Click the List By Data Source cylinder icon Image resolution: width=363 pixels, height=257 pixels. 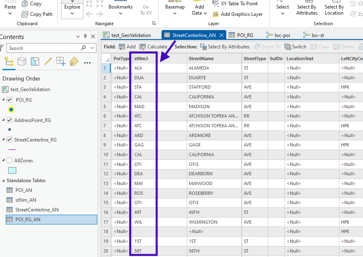tap(22, 61)
